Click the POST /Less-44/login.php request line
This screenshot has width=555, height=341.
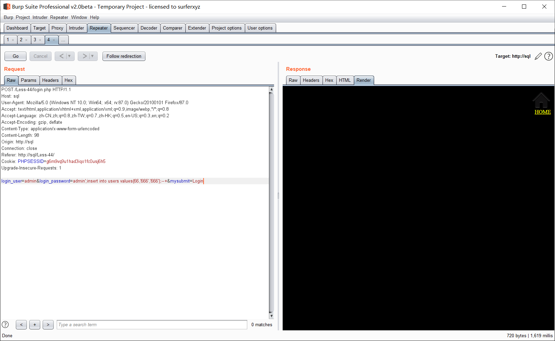36,90
